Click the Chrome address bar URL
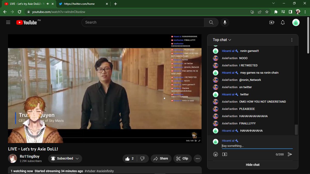Image resolution: width=310 pixels, height=174 pixels. [59, 12]
